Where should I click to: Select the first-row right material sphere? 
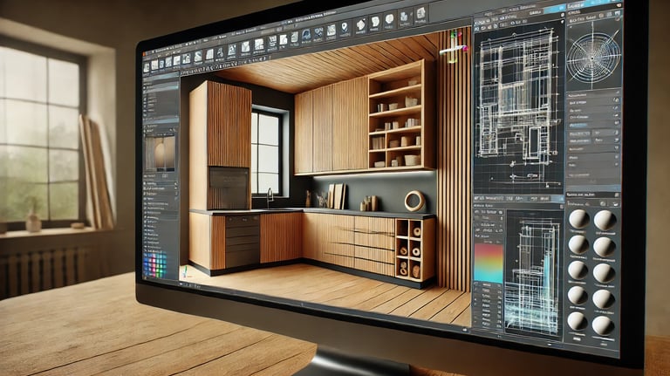pos(605,221)
